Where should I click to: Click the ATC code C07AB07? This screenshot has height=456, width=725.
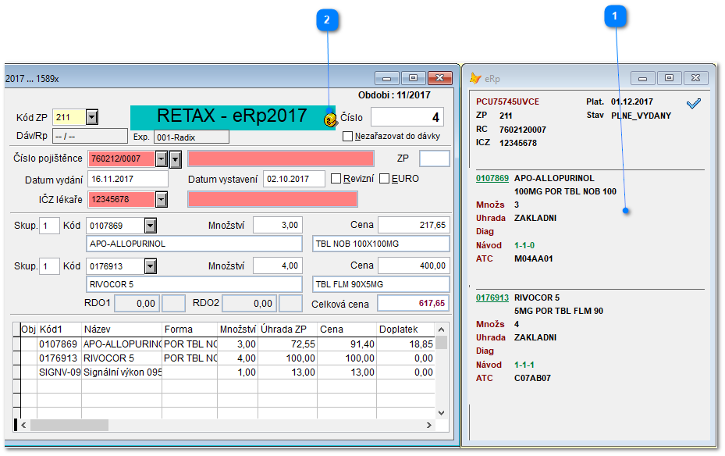533,378
